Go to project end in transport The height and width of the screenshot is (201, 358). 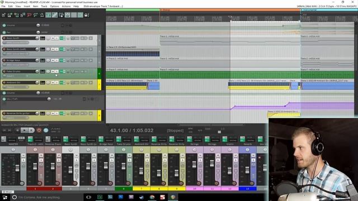pos(10,130)
